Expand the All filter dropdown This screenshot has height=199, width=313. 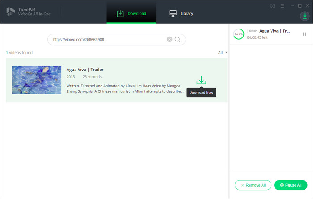pos(223,53)
